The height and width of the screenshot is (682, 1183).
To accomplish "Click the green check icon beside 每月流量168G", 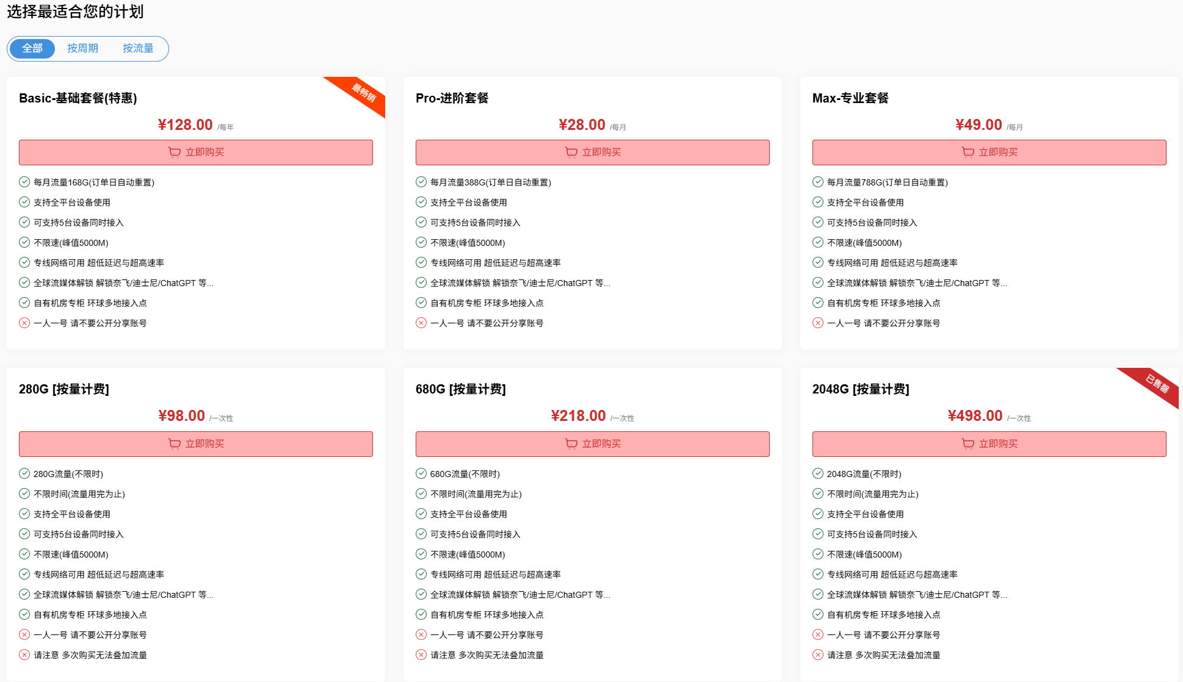I will pyautogui.click(x=24, y=182).
